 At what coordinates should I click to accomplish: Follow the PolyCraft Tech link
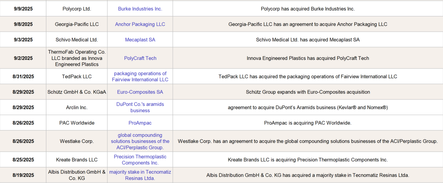coord(140,58)
